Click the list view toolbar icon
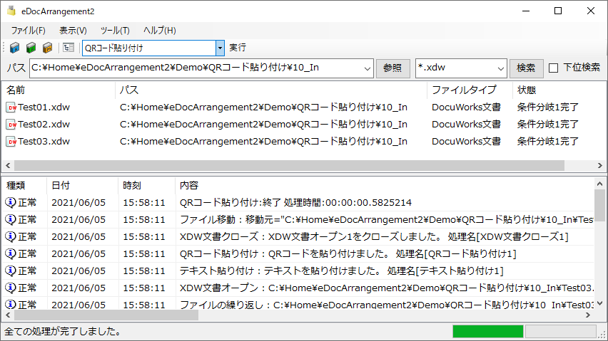 [x=69, y=48]
